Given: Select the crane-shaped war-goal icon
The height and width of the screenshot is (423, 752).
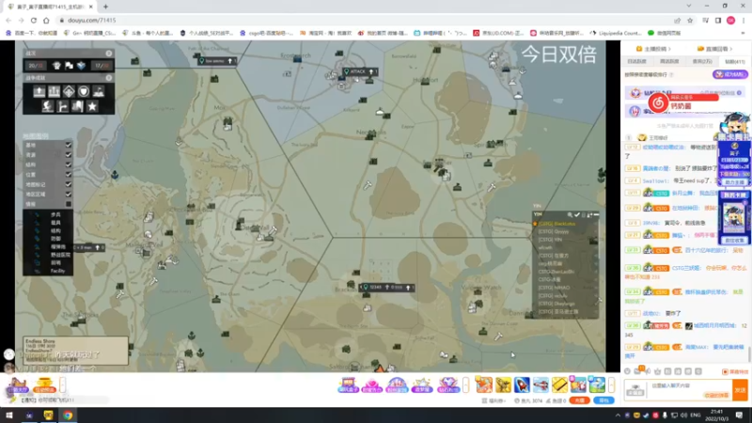Looking at the screenshot, I should [62, 106].
